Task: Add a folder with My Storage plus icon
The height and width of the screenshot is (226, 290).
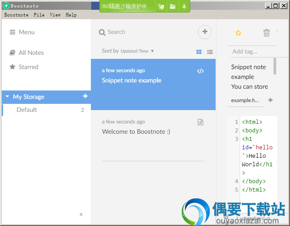Action: coord(85,96)
